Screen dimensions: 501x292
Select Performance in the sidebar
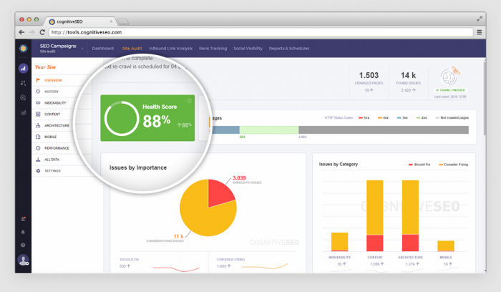pyautogui.click(x=57, y=148)
